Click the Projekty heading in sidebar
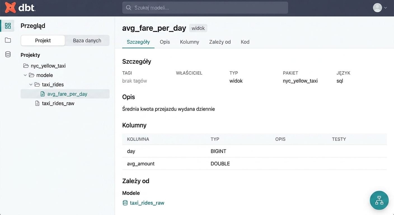394x215 pixels. [x=30, y=55]
